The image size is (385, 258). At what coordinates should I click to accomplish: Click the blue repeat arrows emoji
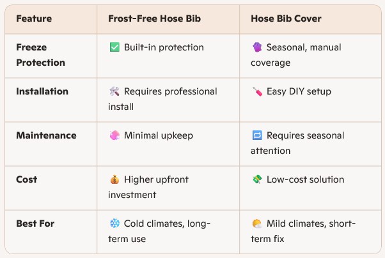coord(258,136)
